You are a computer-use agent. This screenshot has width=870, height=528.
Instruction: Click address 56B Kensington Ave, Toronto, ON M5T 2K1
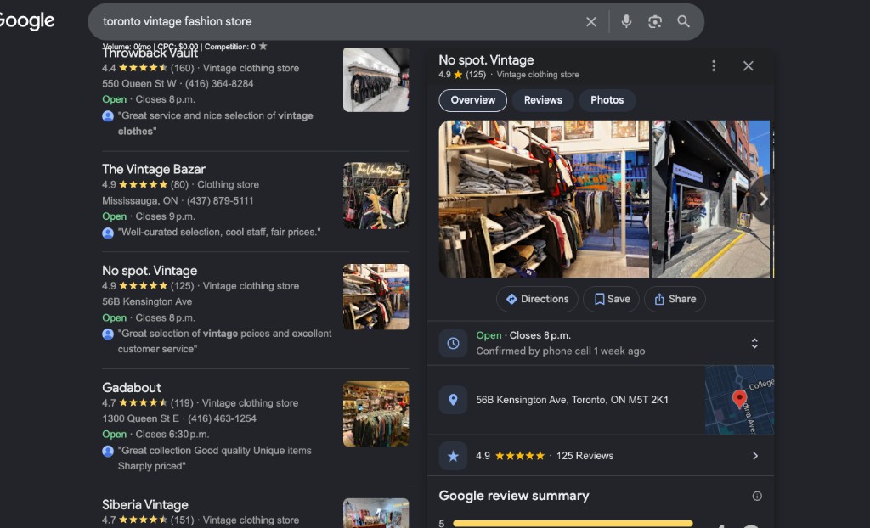(572, 400)
